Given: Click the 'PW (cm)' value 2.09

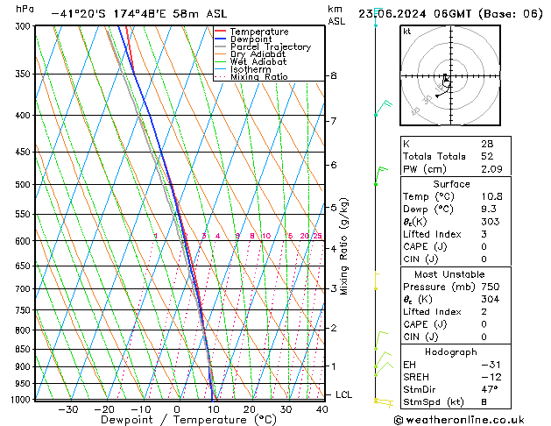Looking at the screenshot, I should 491,169.
